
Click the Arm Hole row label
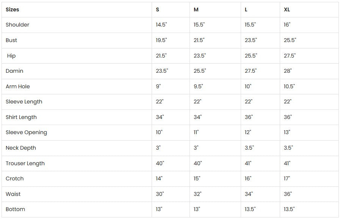tap(18, 86)
